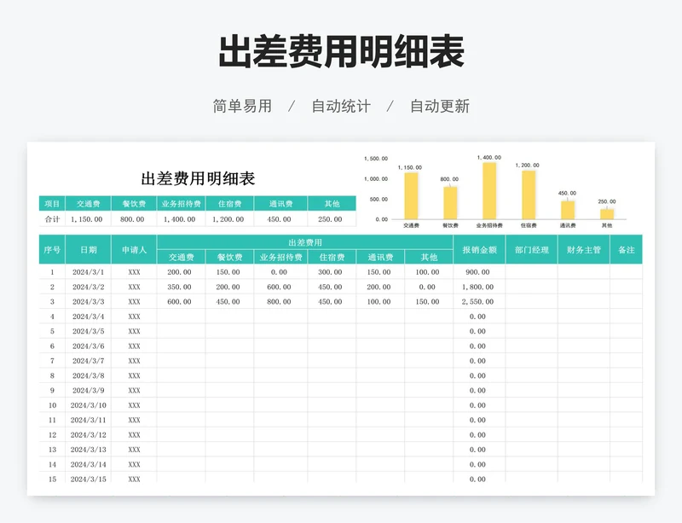The width and height of the screenshot is (682, 523).
Task: Click the 2,550.00 reimbursement amount cell
Action: [x=476, y=300]
